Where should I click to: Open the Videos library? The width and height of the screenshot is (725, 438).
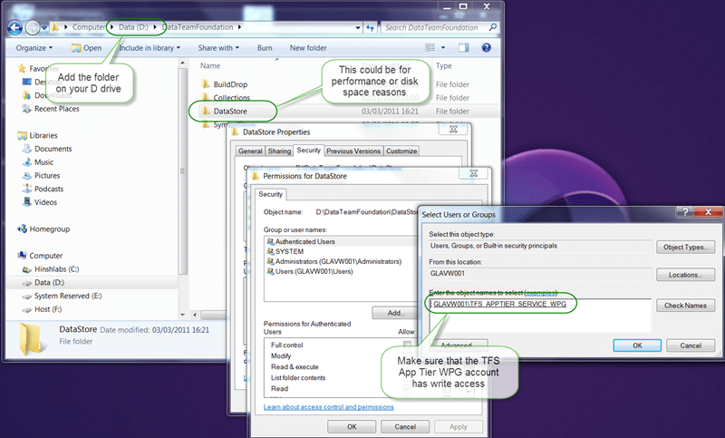[x=45, y=202]
